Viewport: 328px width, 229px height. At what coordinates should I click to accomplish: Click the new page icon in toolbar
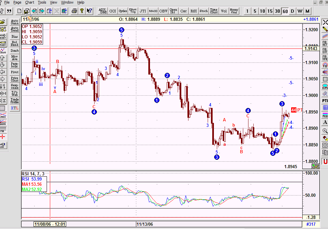(x=19, y=11)
